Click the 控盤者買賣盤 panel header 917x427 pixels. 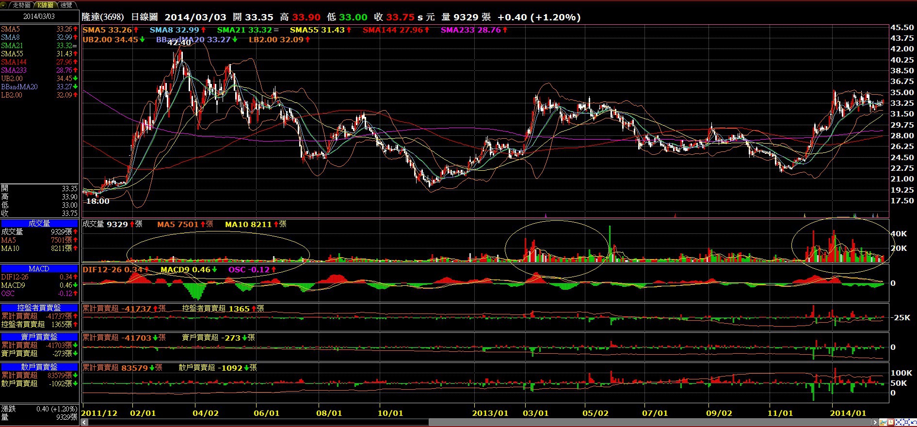[x=39, y=308]
